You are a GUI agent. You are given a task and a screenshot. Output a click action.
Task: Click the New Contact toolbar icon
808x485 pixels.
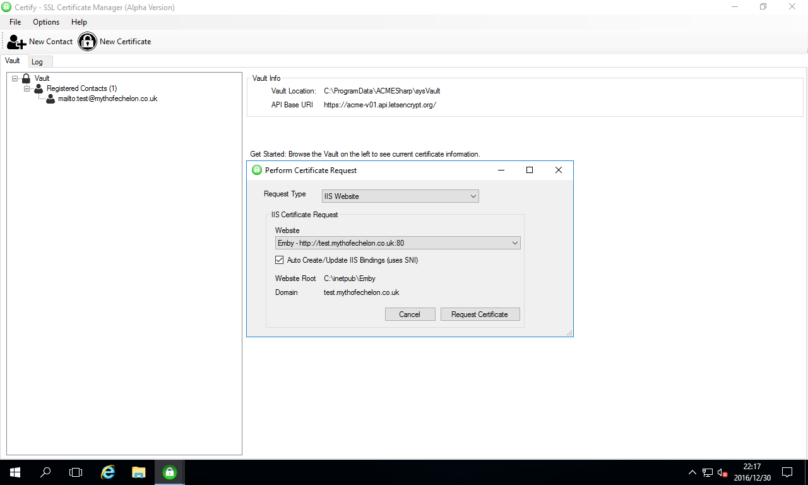pos(16,42)
